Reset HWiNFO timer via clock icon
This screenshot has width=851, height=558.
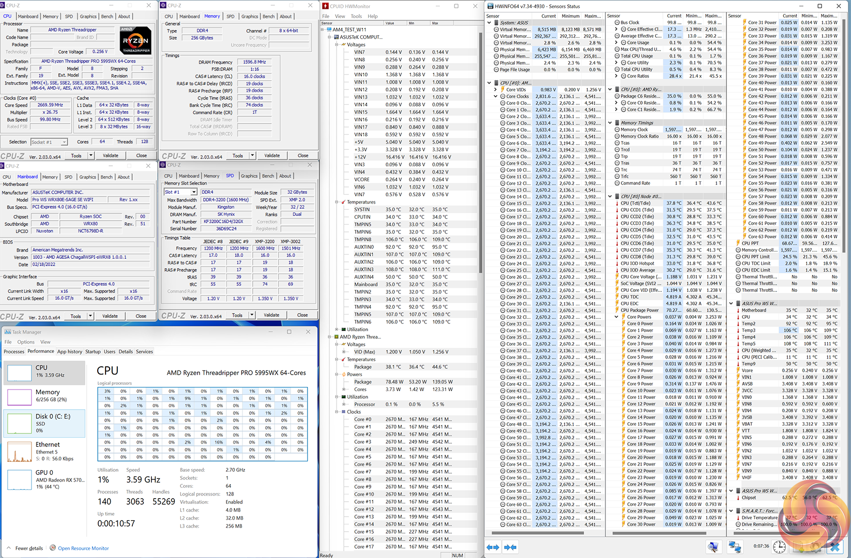tap(780, 547)
